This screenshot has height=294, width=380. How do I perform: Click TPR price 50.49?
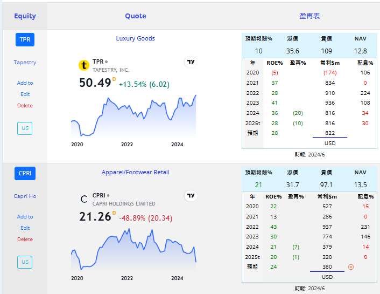coord(95,83)
